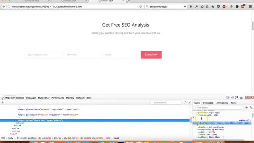Activate the element picker in Inspector
Viewport: 254px width, 143px height.
pyautogui.click(x=2, y=98)
